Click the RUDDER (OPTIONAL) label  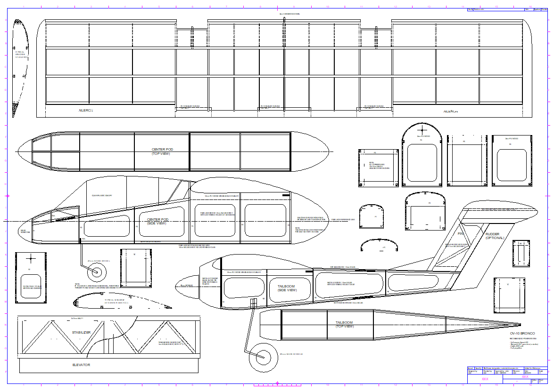coord(495,236)
